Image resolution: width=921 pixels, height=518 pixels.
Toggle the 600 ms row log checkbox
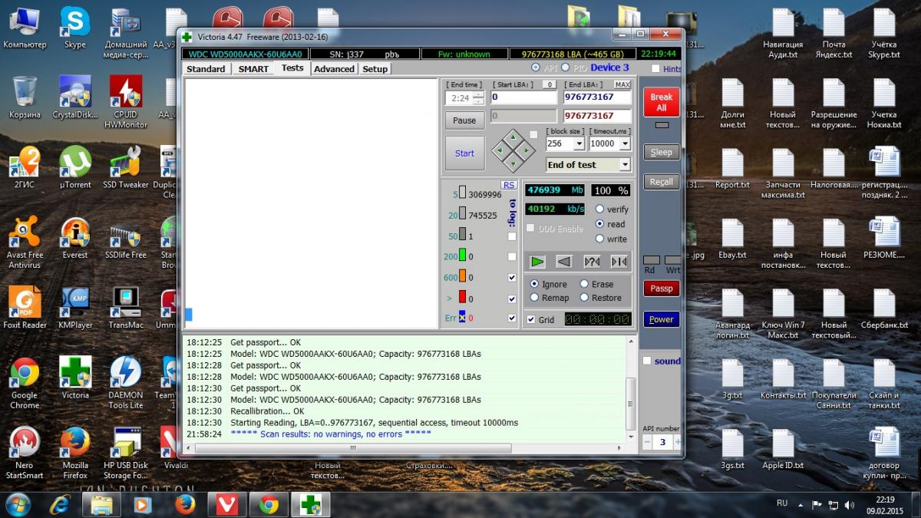pos(512,277)
